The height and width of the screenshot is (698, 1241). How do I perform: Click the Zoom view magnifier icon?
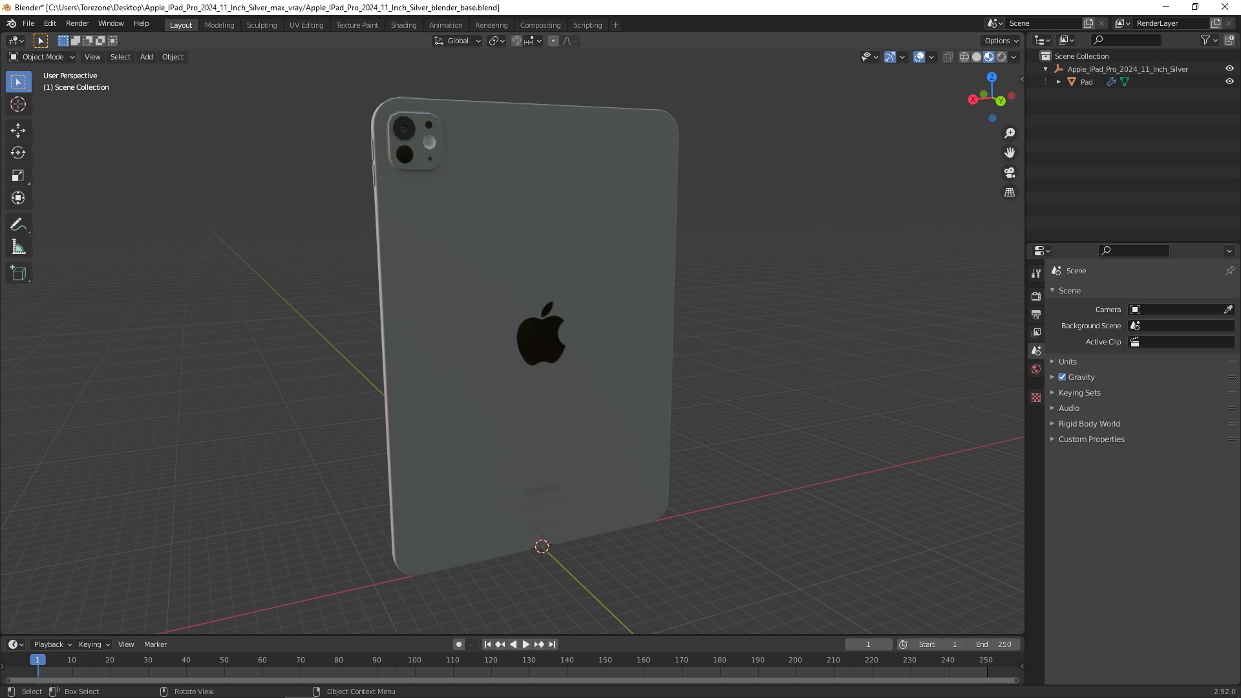(1010, 133)
